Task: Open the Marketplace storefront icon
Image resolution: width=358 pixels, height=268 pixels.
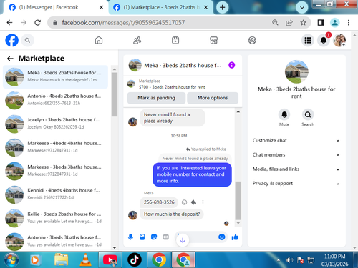Action: pos(213,41)
